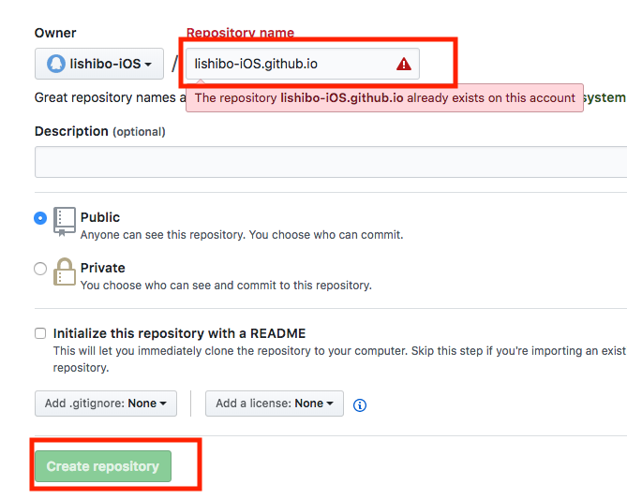Click the Create repository button
The width and height of the screenshot is (627, 499).
tap(103, 466)
